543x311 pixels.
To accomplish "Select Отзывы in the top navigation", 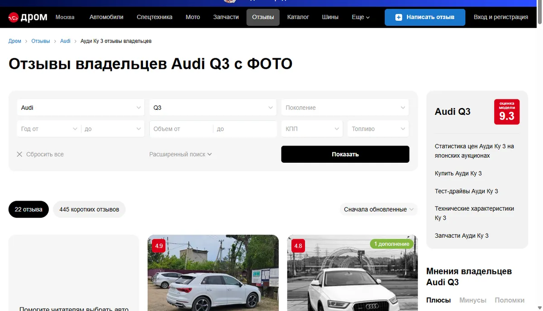I will click(x=263, y=17).
